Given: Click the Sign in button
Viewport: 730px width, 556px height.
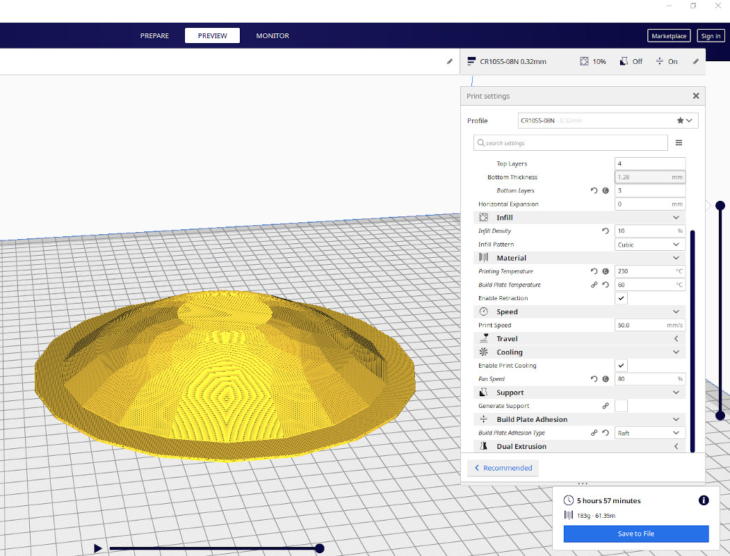Looking at the screenshot, I should (x=711, y=36).
